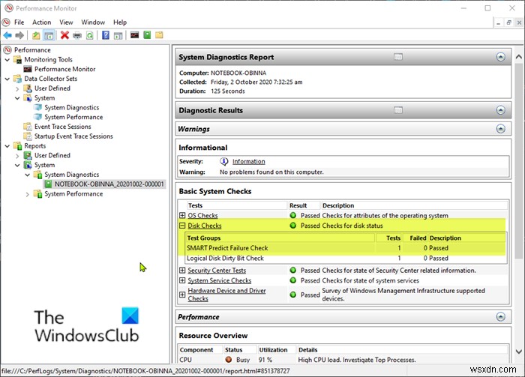Click the MMC icon beside File menu
This screenshot has height=377, width=525.
point(6,22)
